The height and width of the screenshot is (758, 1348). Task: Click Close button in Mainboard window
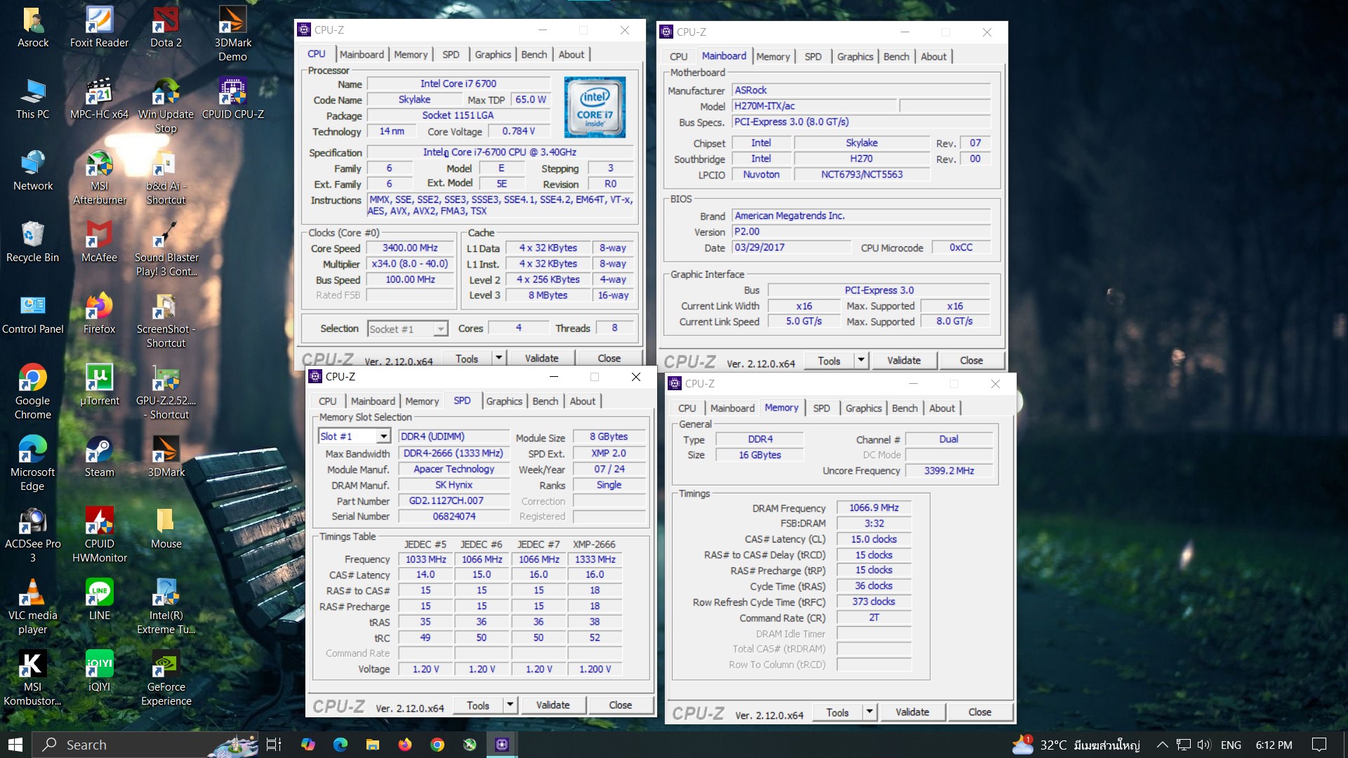pos(972,361)
